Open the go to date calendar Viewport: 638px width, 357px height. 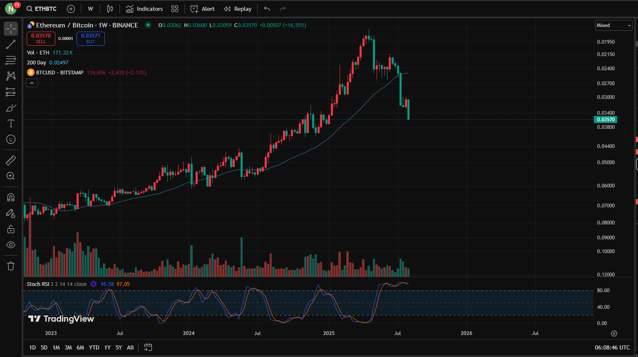148,347
